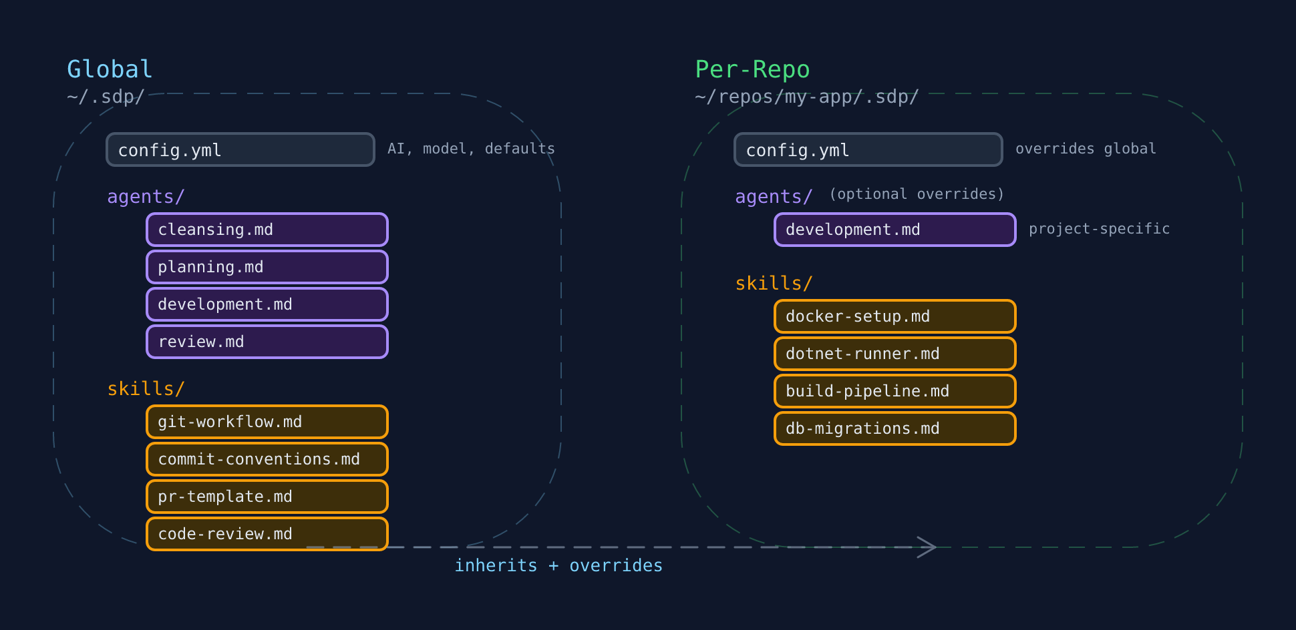Open the global config.yml file

239,149
